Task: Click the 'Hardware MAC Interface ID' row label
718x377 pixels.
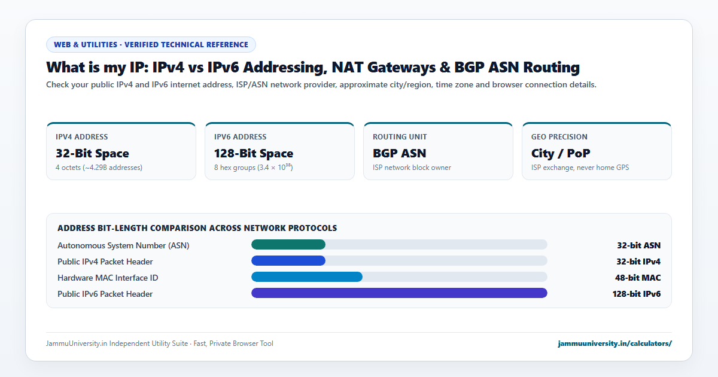Action: [x=108, y=278]
